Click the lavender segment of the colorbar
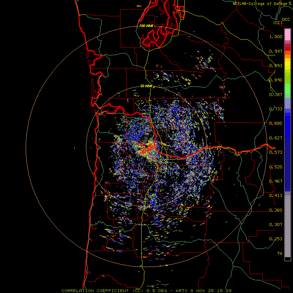 tap(287, 103)
